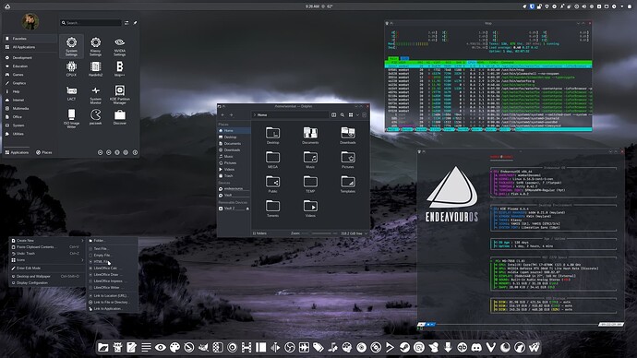This screenshot has height=358, width=637.
Task: Open Discord from the dock
Action: (x=476, y=347)
